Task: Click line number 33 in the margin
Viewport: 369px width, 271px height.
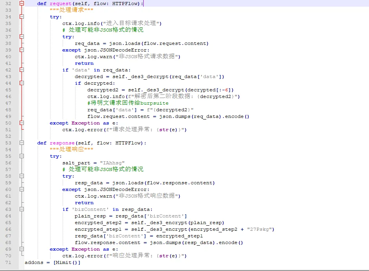Action: (8, 10)
